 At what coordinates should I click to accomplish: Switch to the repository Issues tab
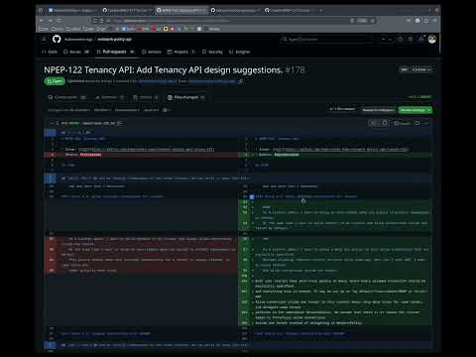click(76, 52)
